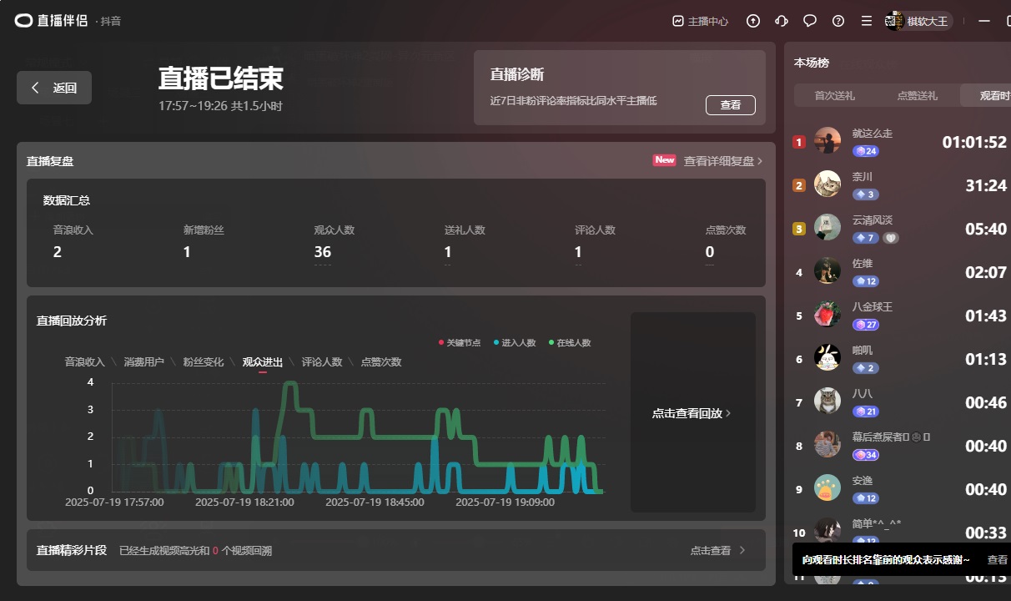Click avatar of viewer 奈川
Viewport: 1011px width, 601px height.
(x=827, y=184)
